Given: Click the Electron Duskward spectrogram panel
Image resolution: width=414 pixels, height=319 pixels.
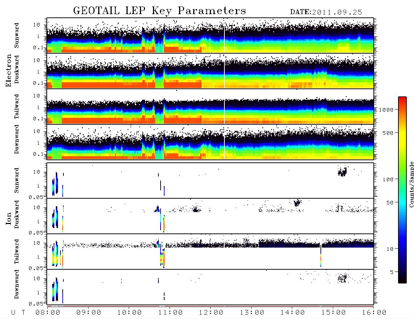Looking at the screenshot, I should [x=210, y=71].
